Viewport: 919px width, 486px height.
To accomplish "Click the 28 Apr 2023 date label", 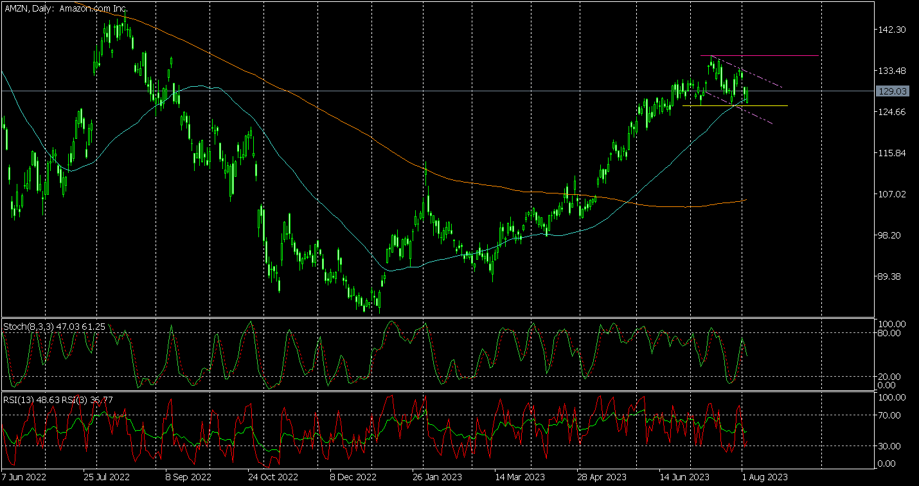I will pyautogui.click(x=603, y=478).
